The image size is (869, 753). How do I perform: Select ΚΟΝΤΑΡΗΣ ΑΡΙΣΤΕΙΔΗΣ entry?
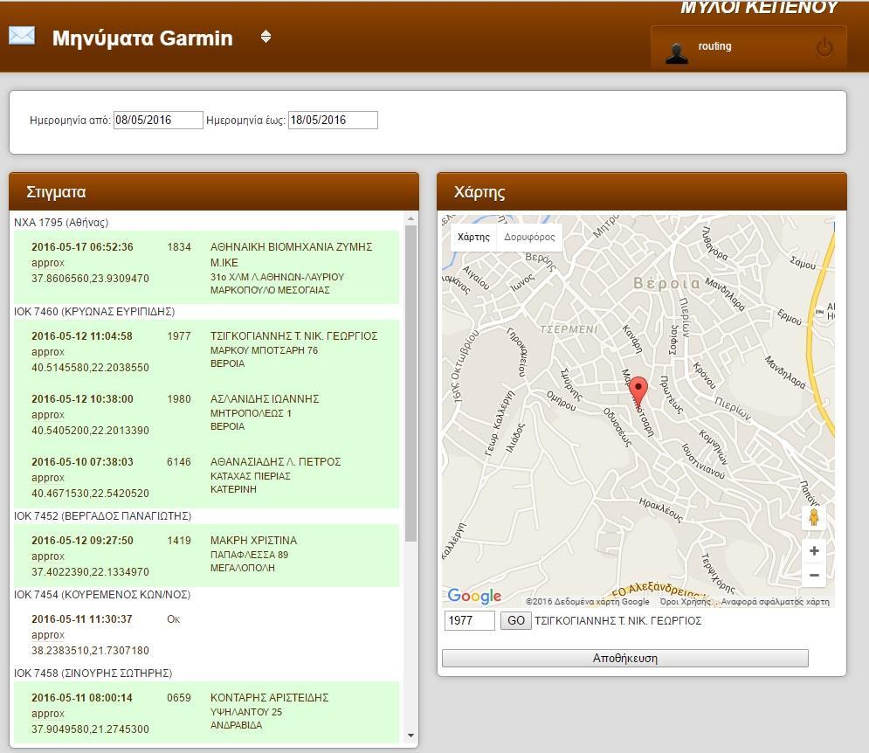tap(206, 713)
